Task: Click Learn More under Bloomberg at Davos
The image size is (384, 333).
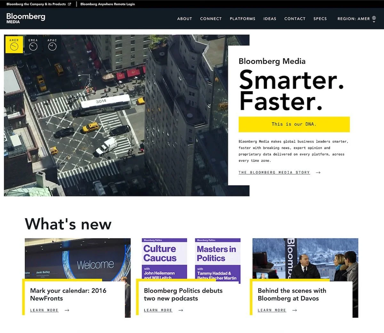Action: pos(272,310)
